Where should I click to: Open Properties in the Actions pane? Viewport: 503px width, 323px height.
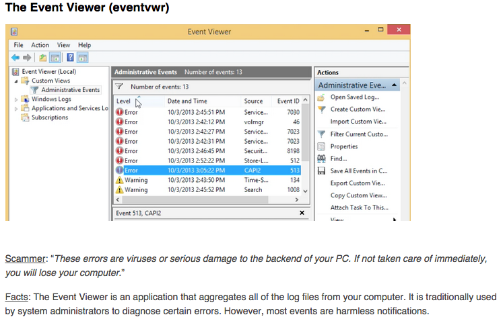344,146
